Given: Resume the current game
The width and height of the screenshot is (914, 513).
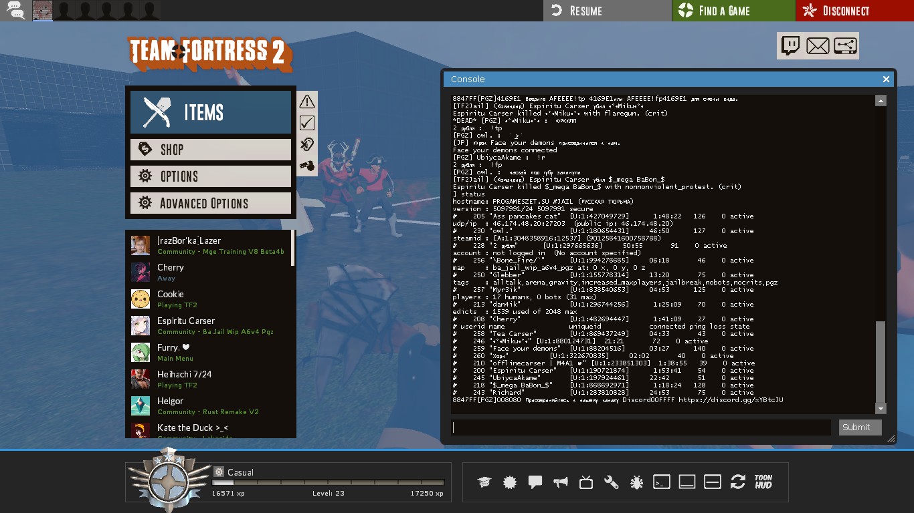Looking at the screenshot, I should (608, 11).
